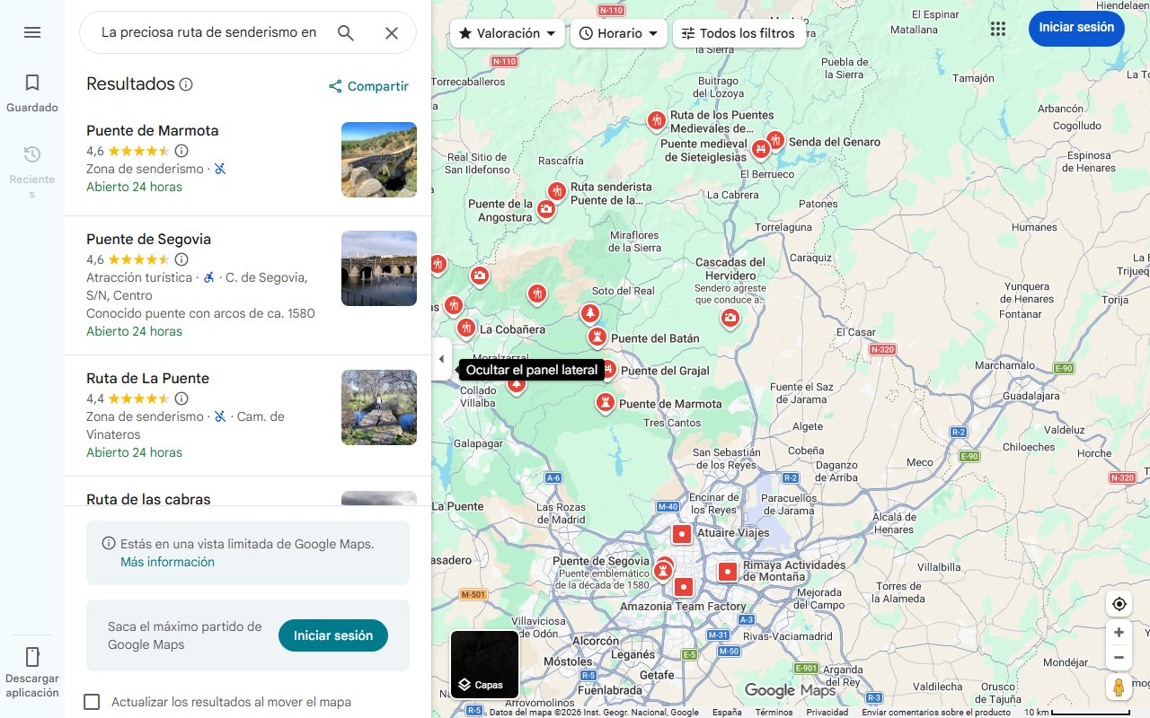Click the search magnifier icon

[x=345, y=32]
